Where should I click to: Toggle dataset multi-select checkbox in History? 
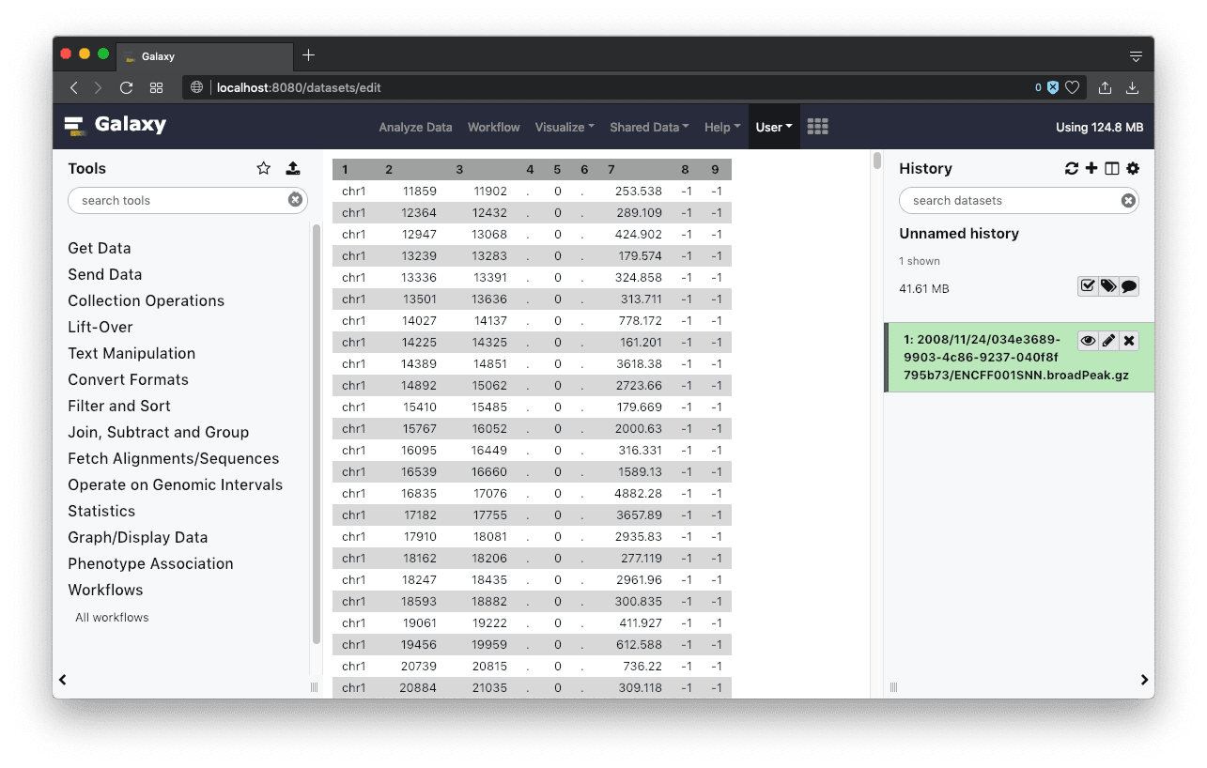pyautogui.click(x=1088, y=286)
